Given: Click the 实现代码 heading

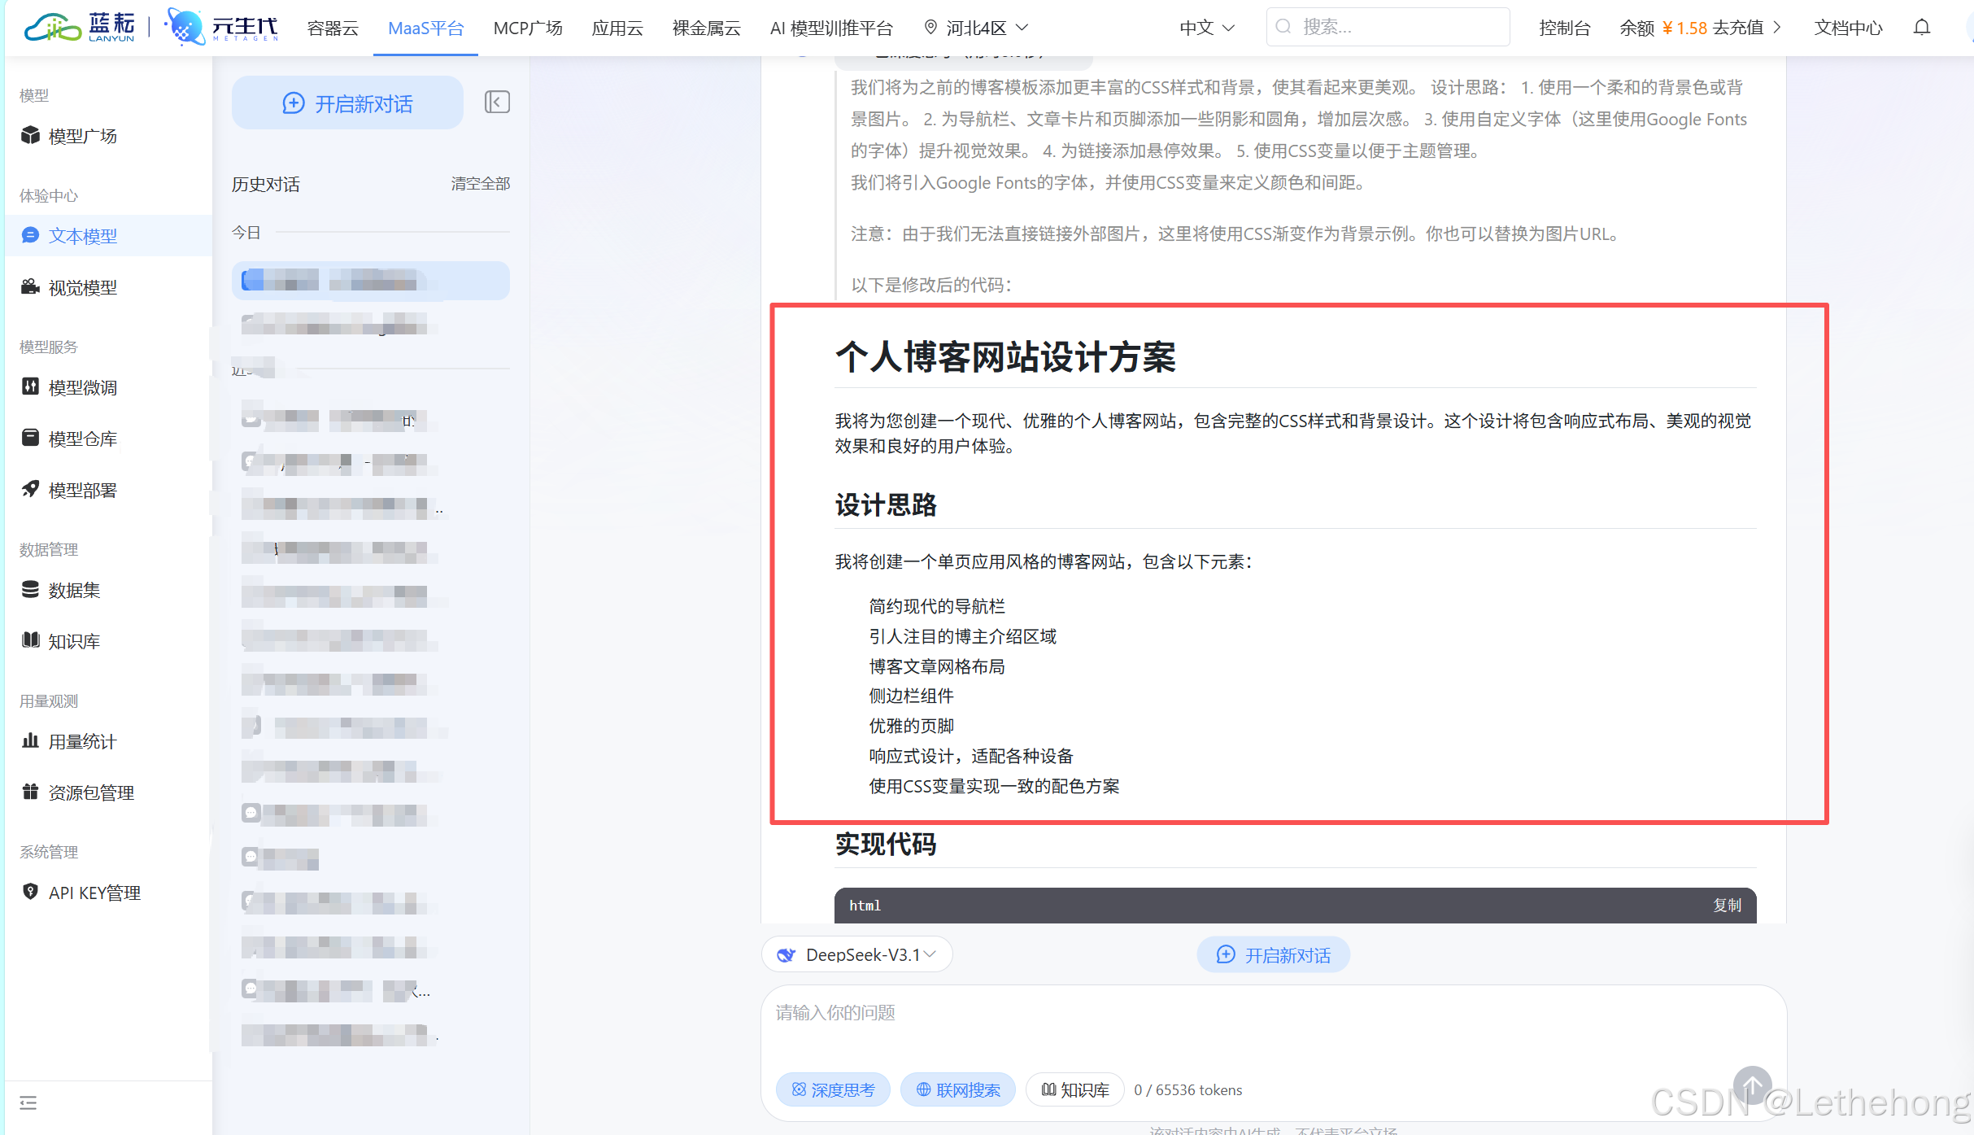Looking at the screenshot, I should [886, 844].
